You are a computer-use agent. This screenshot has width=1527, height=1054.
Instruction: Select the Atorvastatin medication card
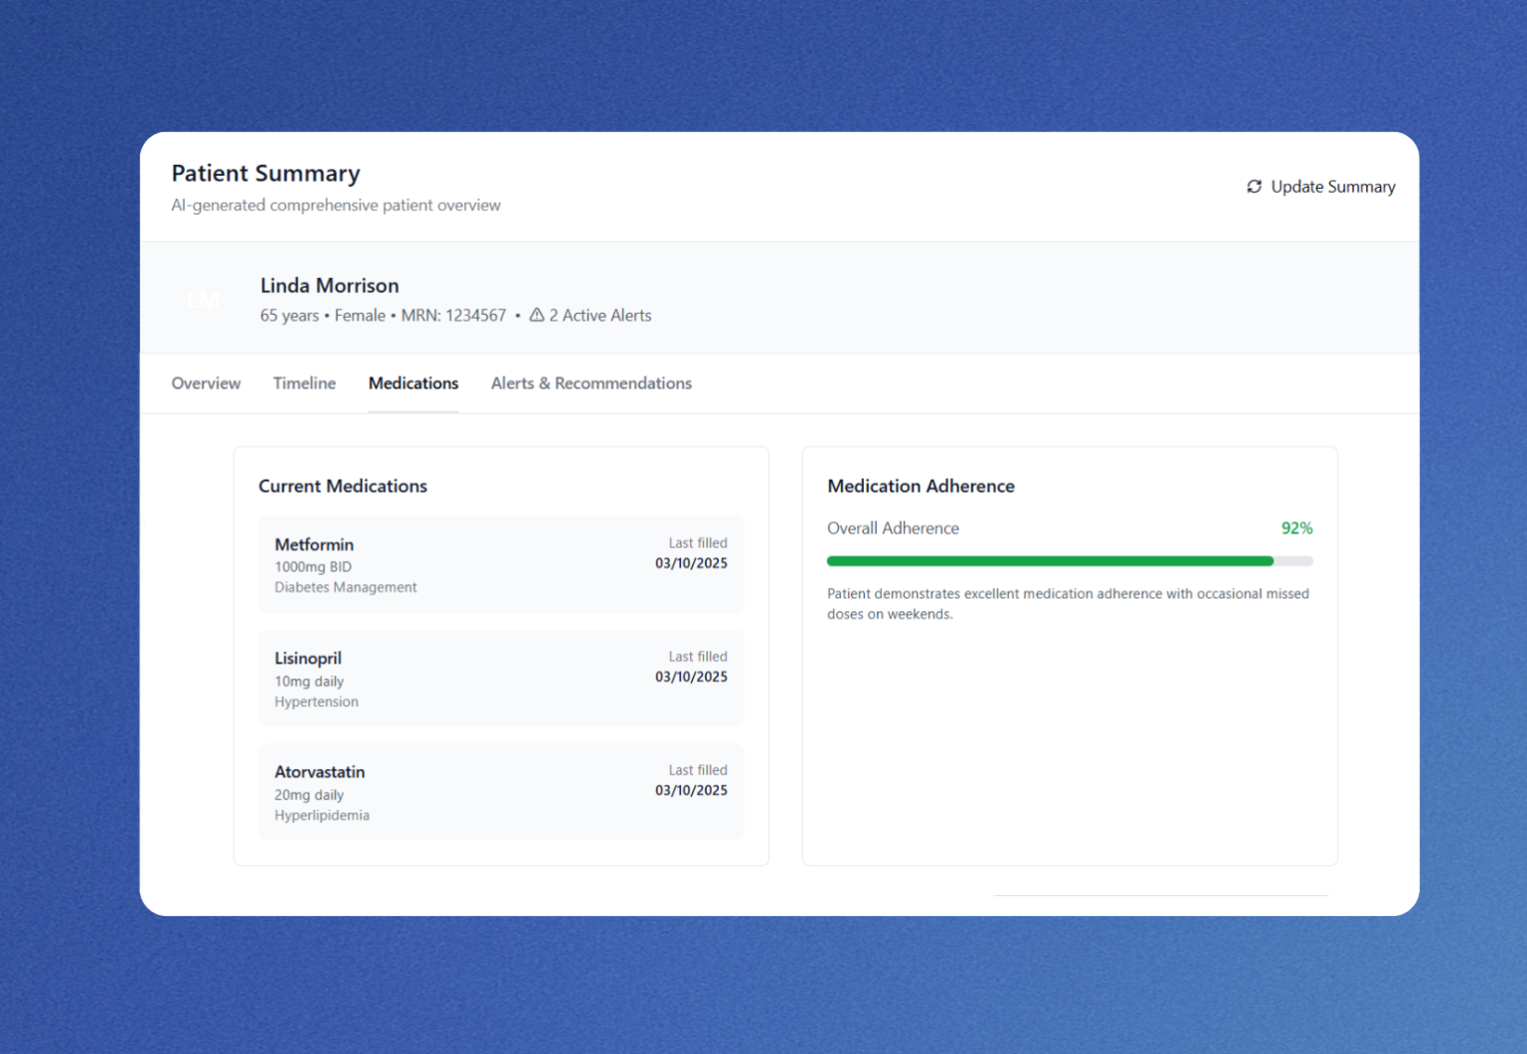tap(500, 792)
